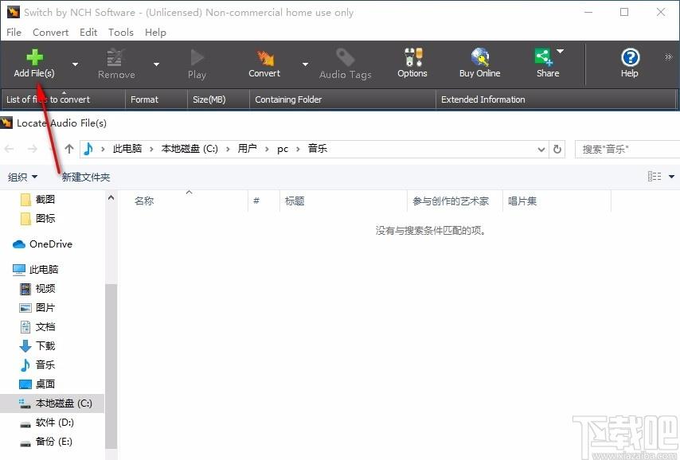Open the Audio Tags tool
680x460 pixels.
pyautogui.click(x=346, y=64)
